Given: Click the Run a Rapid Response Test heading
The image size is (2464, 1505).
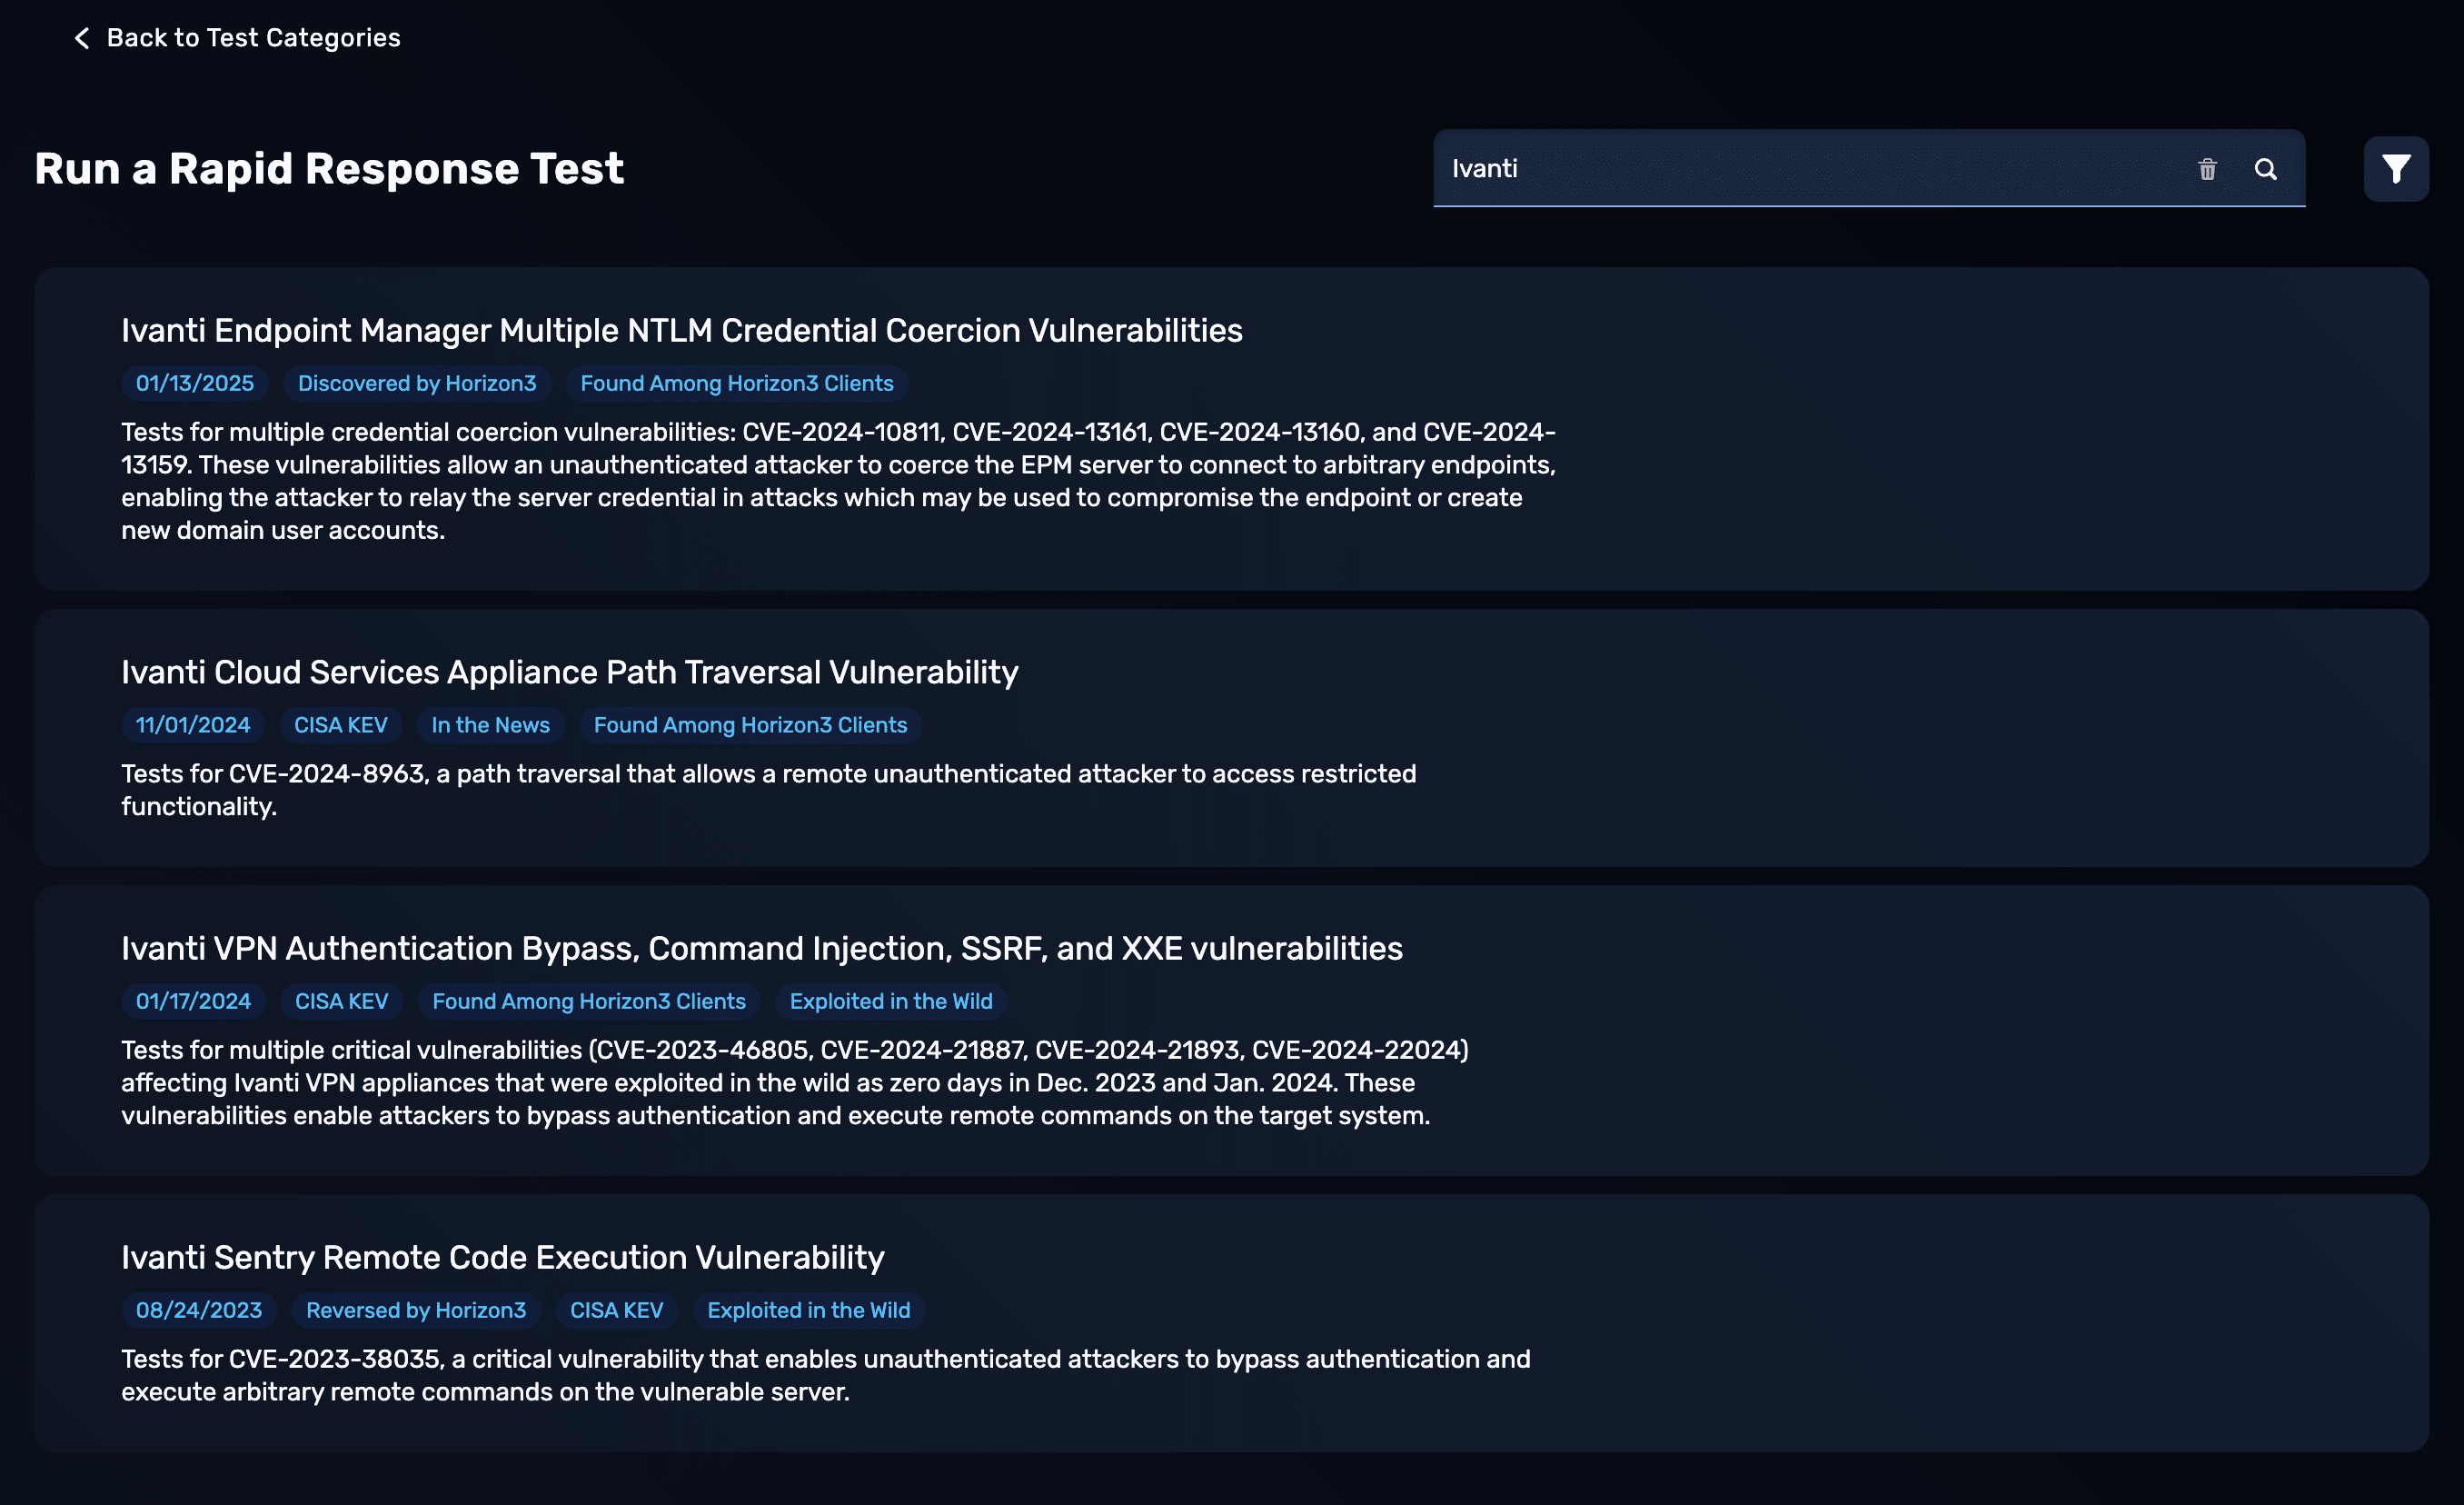Looking at the screenshot, I should tap(329, 168).
